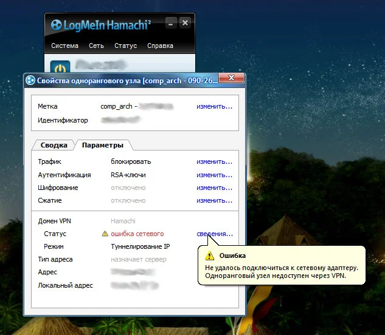
Task: Click the 'назначает сервер' address type value
Action: point(139,259)
